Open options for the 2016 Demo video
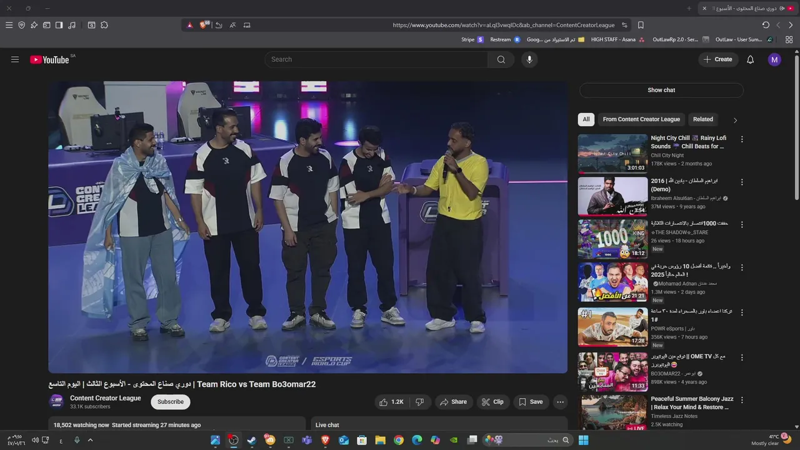The image size is (800, 450). pyautogui.click(x=742, y=182)
